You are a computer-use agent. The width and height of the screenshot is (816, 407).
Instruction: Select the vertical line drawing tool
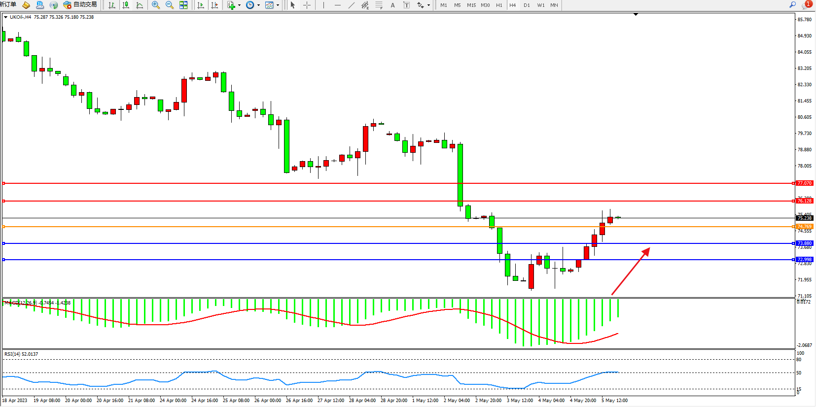[323, 5]
